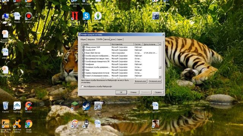Select the Nero Express desktop shortcut
This screenshot has width=243, height=136.
[86, 2]
